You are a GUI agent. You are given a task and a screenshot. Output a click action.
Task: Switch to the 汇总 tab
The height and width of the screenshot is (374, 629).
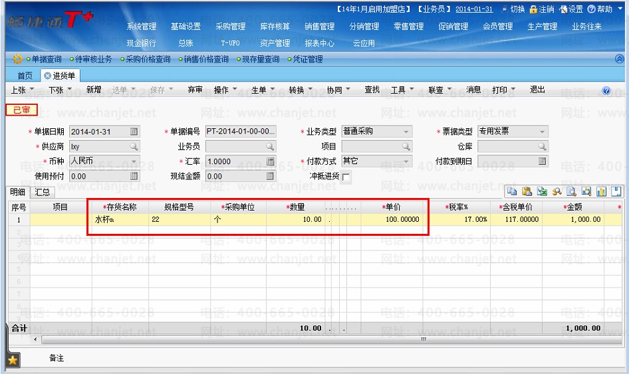tap(42, 192)
